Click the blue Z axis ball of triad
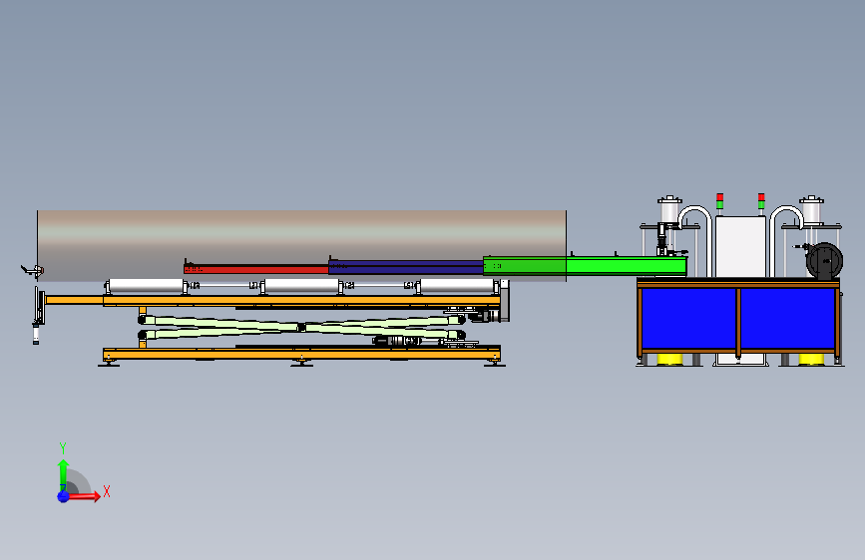The width and height of the screenshot is (865, 560). click(63, 496)
